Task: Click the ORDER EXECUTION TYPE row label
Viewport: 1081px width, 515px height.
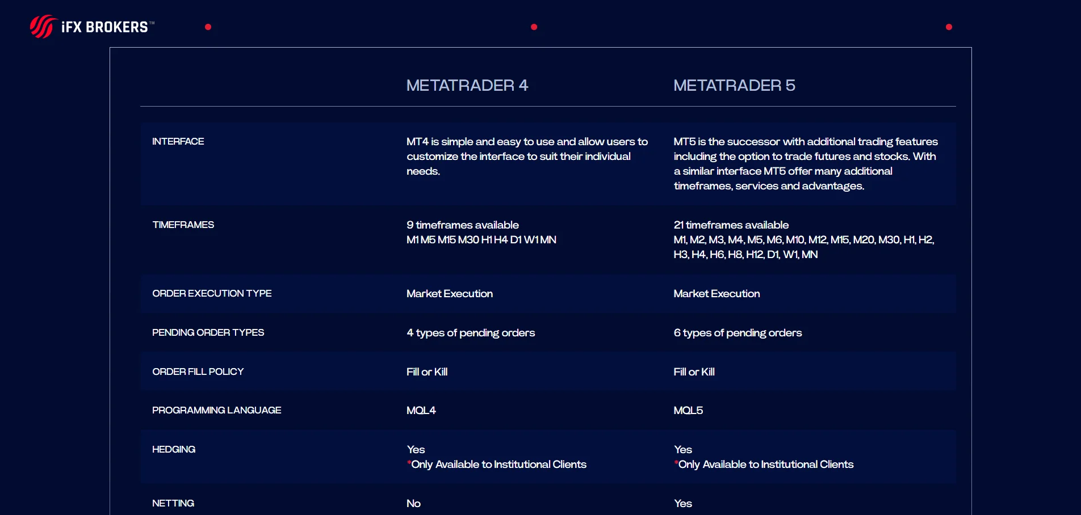Action: coord(212,293)
